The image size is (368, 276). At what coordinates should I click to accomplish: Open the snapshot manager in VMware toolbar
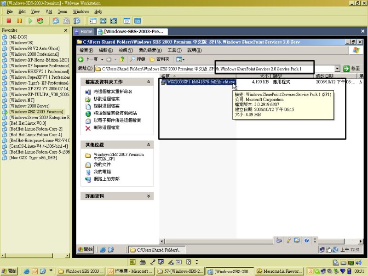pyautogui.click(x=77, y=21)
